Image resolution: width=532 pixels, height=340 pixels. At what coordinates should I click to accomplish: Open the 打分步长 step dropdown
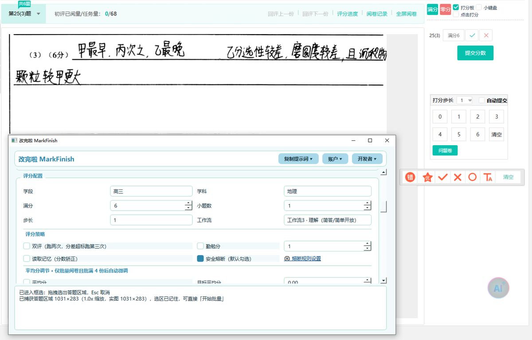pos(465,100)
